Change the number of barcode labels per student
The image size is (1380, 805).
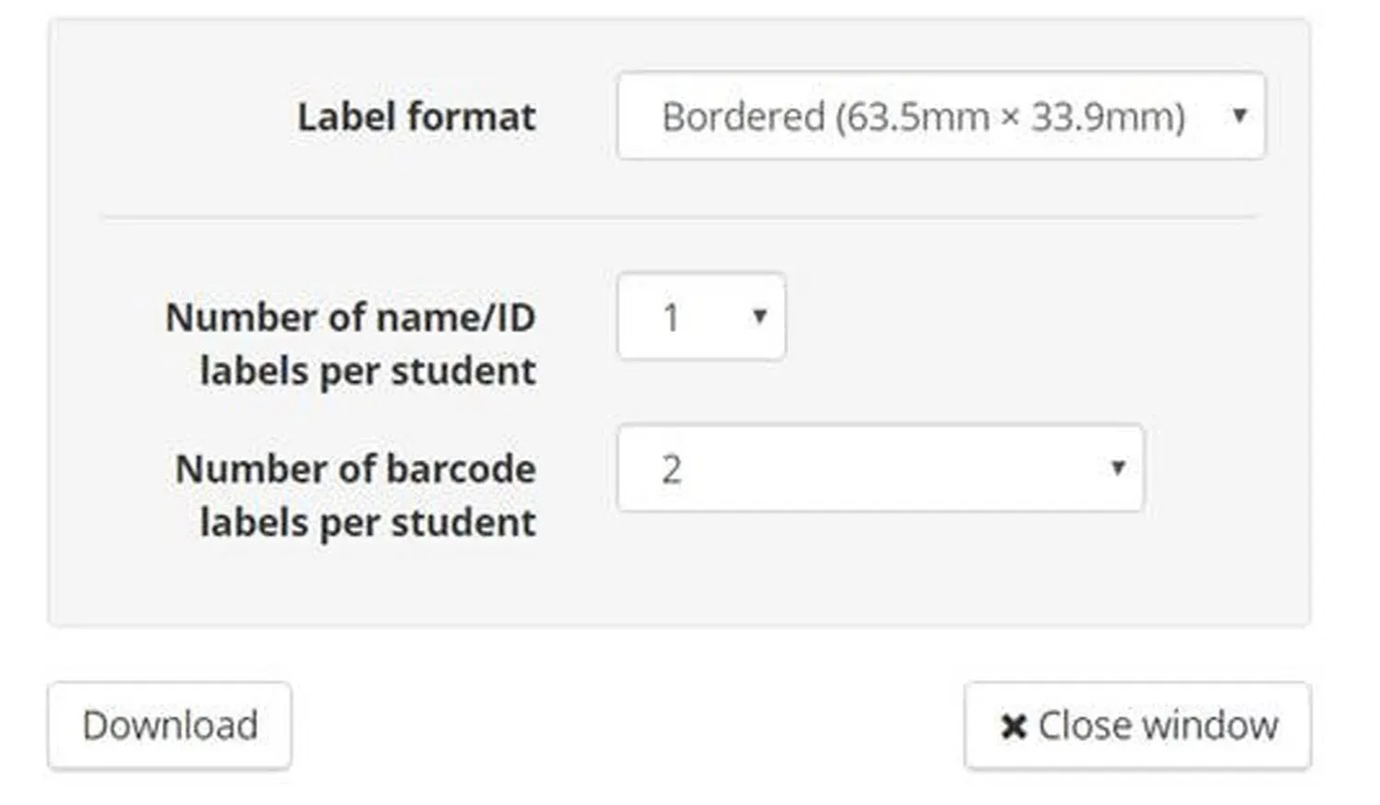(x=879, y=469)
